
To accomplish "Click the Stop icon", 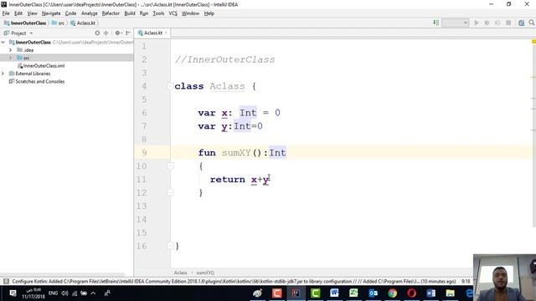I will 508,23.
